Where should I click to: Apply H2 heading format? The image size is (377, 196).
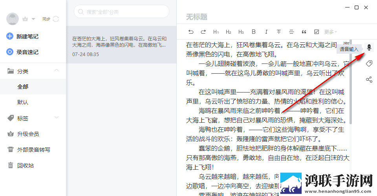[229, 32]
